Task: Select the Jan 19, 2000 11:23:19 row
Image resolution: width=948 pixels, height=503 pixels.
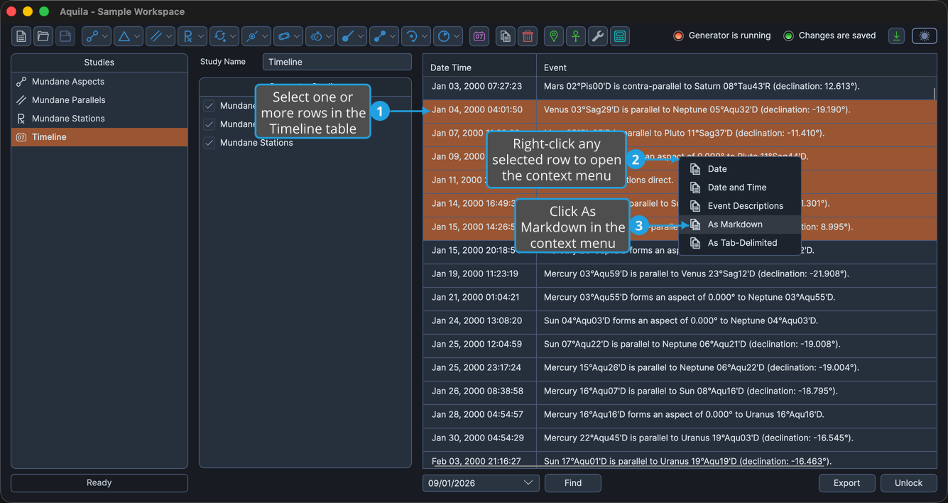Action: (680, 274)
